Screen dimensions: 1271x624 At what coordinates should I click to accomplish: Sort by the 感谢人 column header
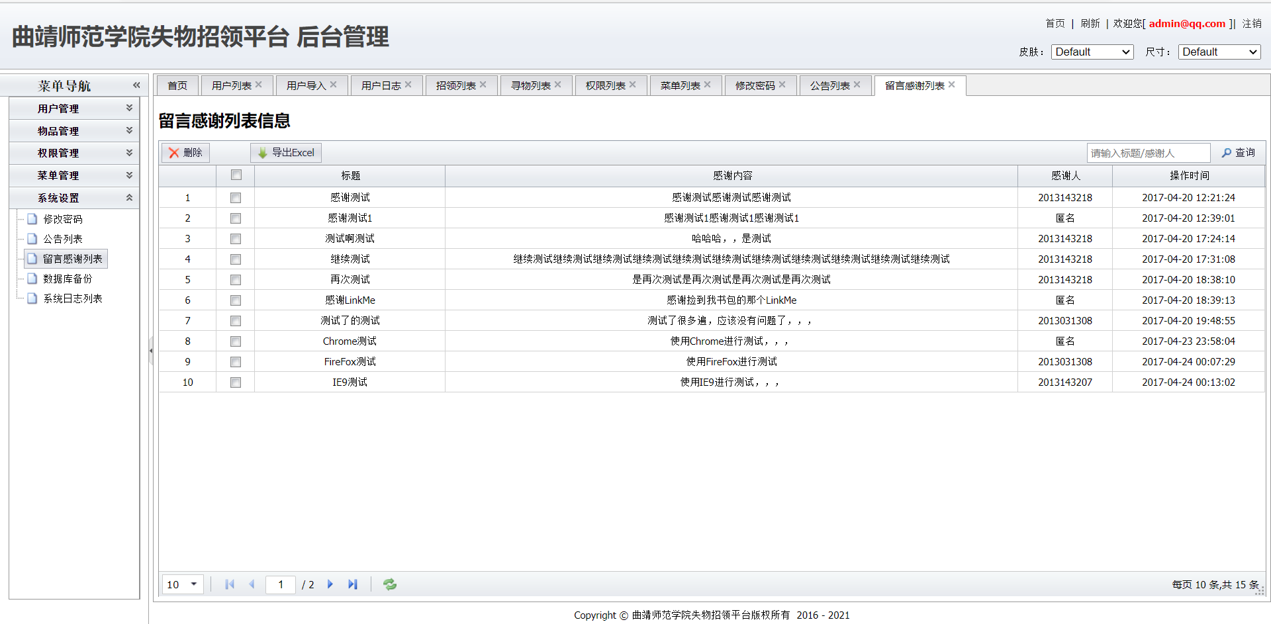tap(1065, 175)
